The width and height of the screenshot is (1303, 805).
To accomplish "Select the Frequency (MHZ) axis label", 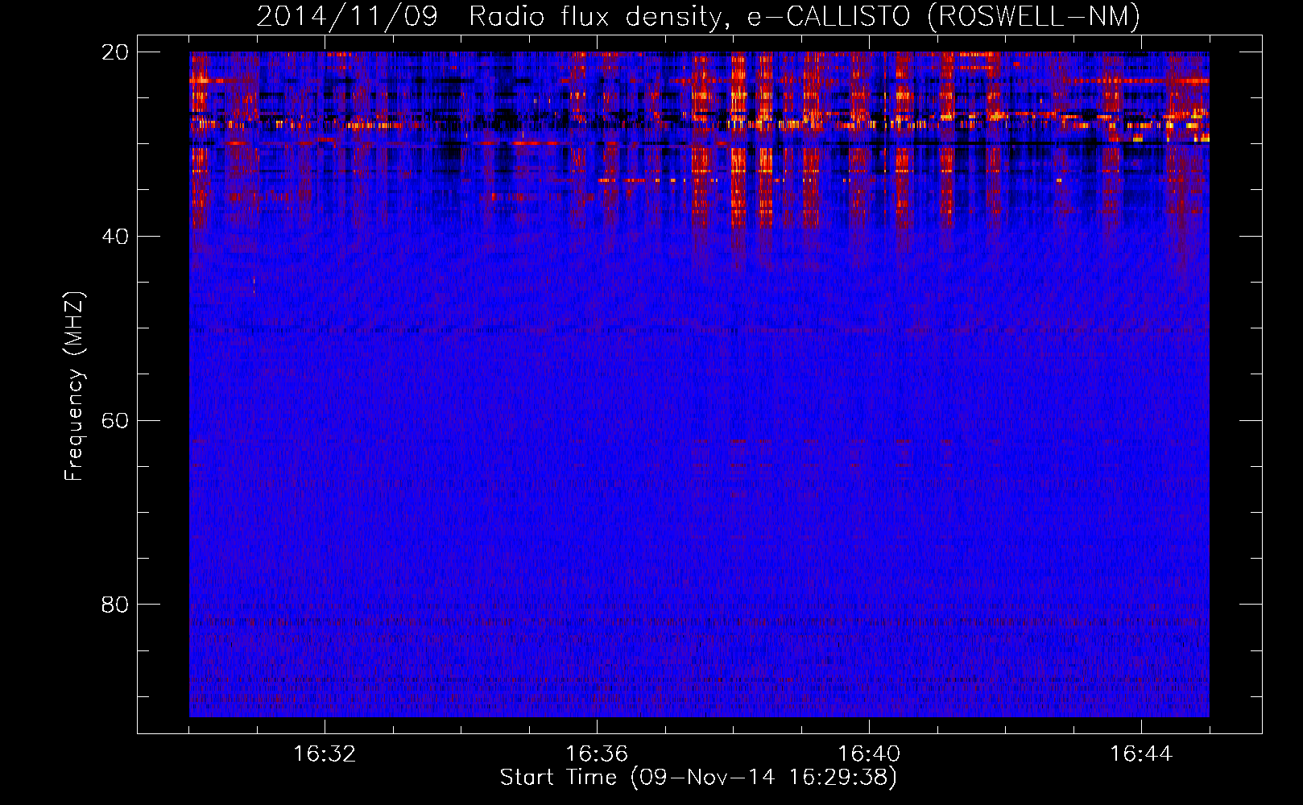I will (74, 386).
